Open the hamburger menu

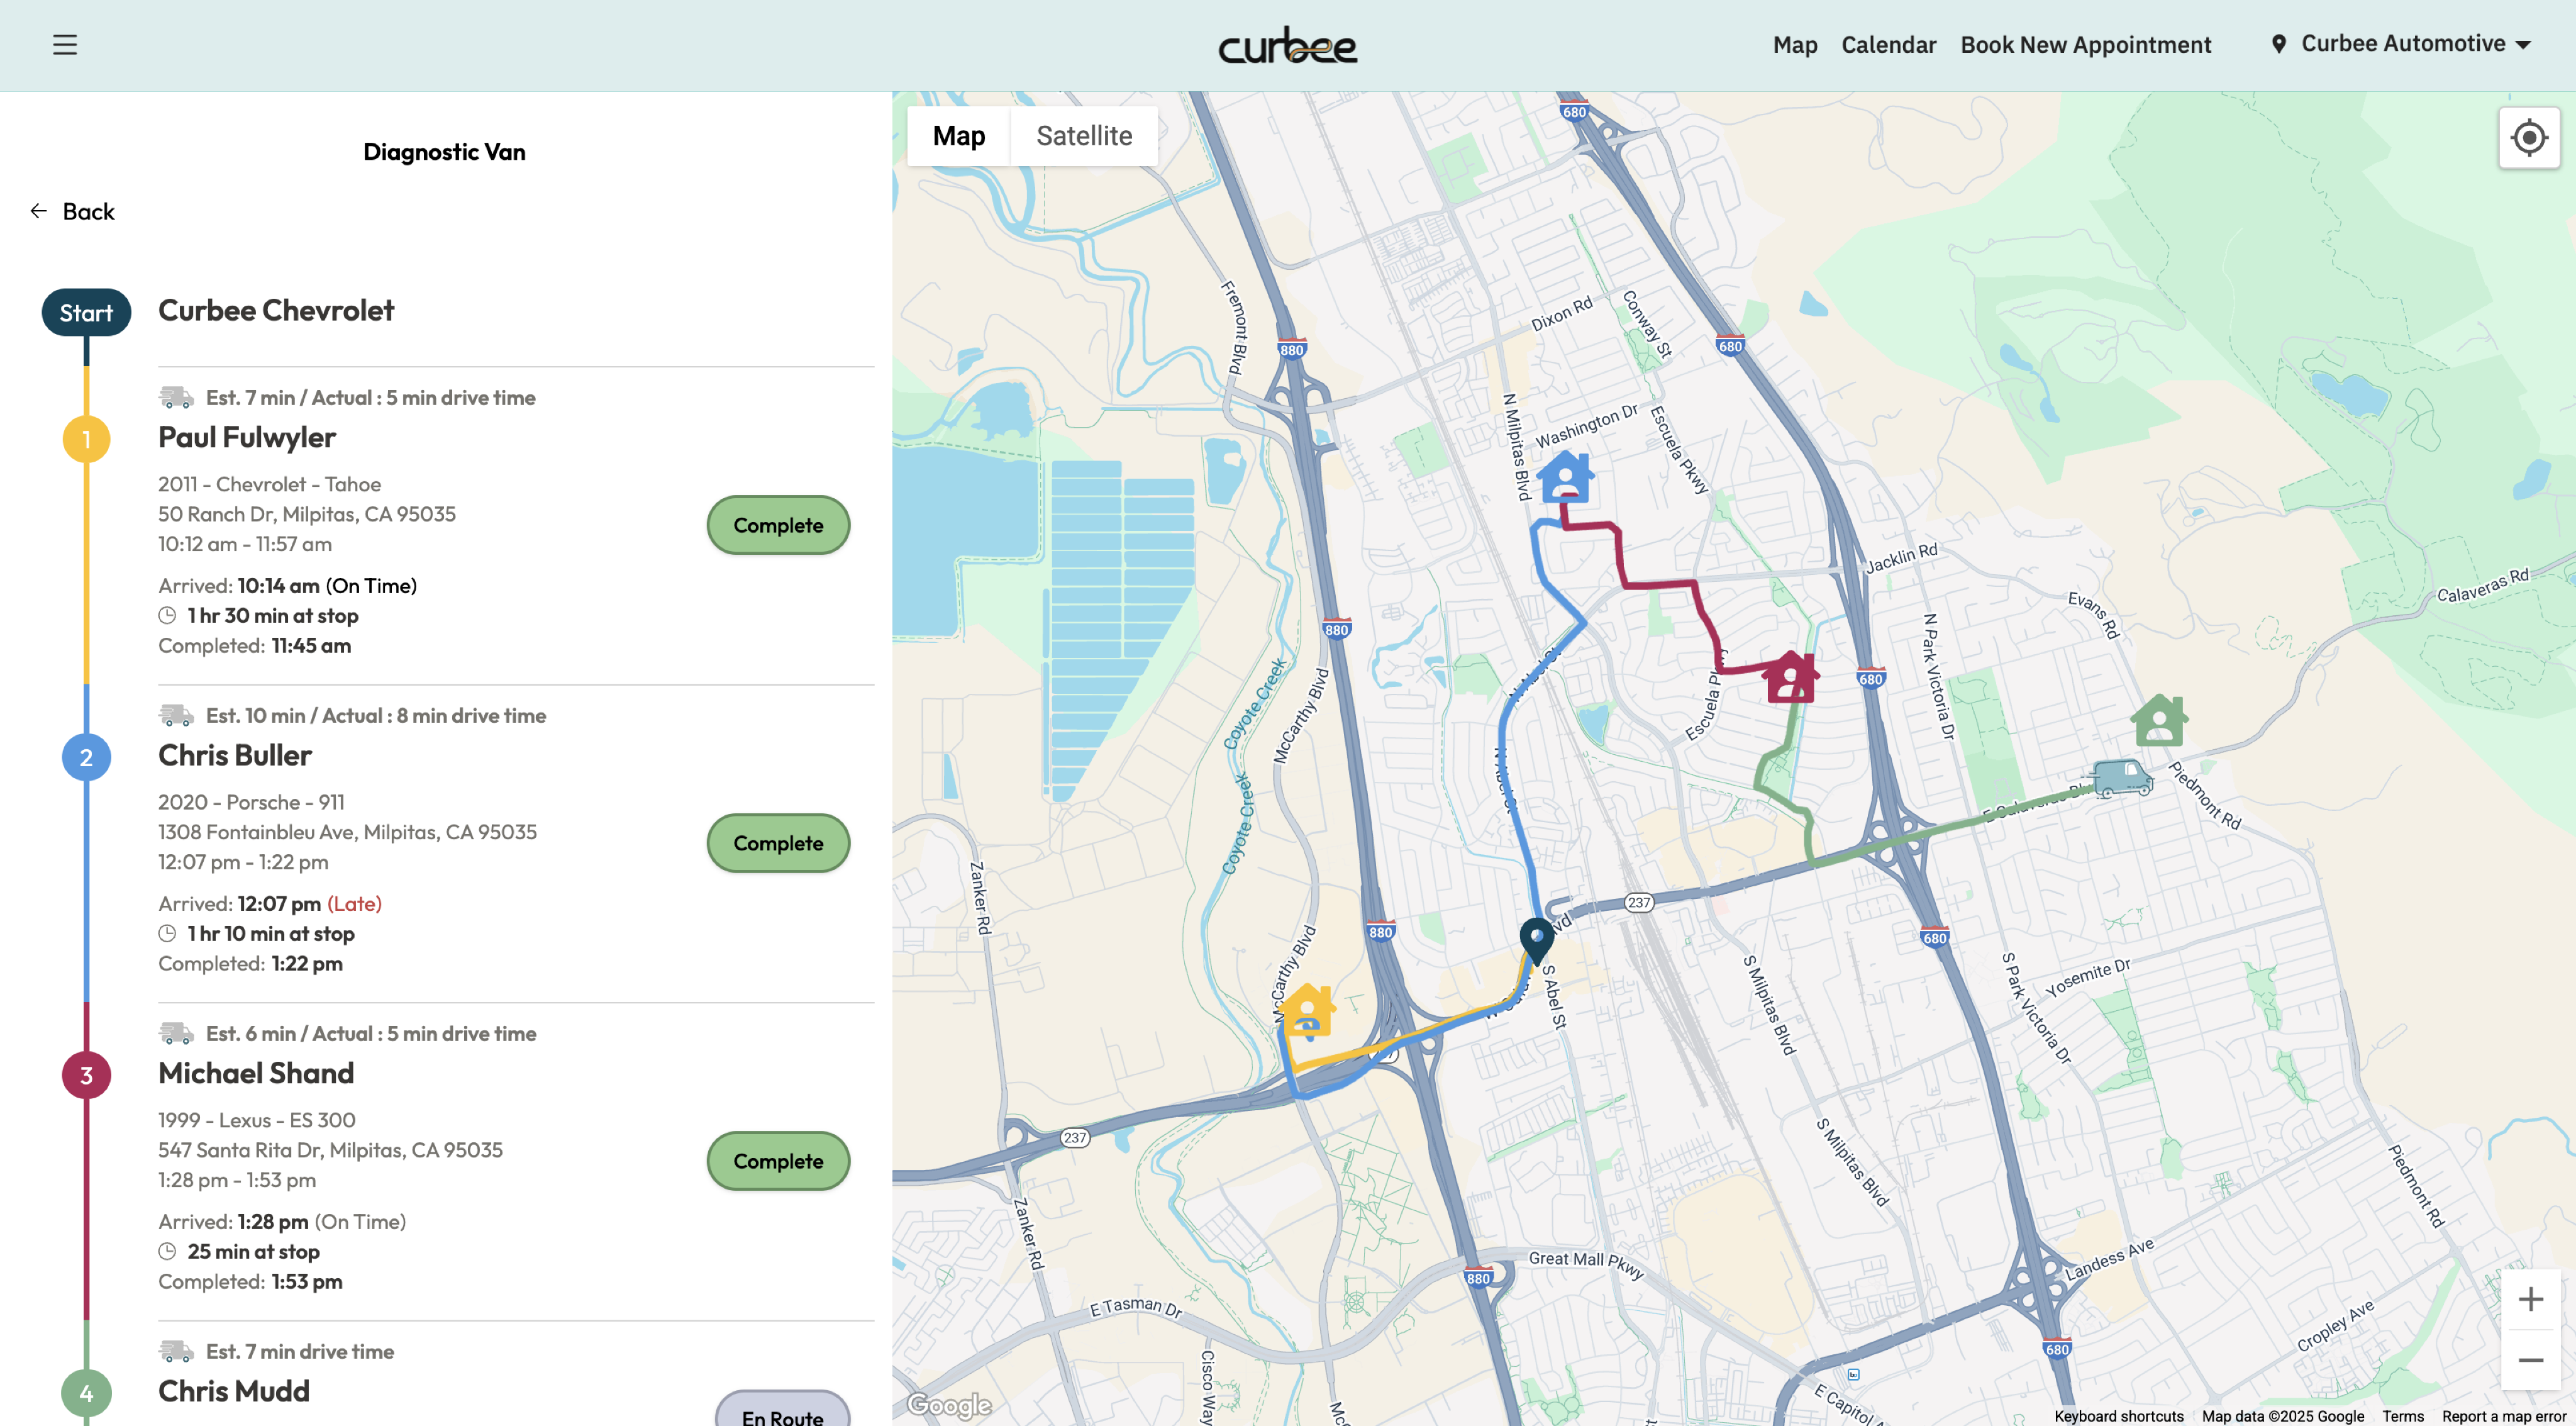(65, 45)
